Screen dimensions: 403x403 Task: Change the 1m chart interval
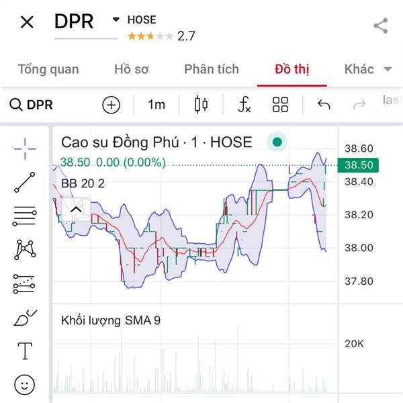(x=156, y=105)
